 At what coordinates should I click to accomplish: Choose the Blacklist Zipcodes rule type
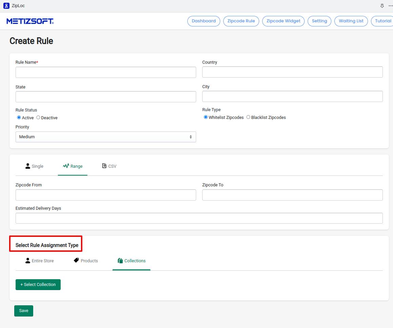[248, 117]
